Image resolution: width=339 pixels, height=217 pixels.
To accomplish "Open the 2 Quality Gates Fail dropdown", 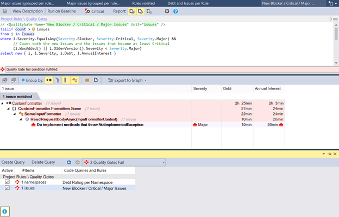I will click(124, 162).
